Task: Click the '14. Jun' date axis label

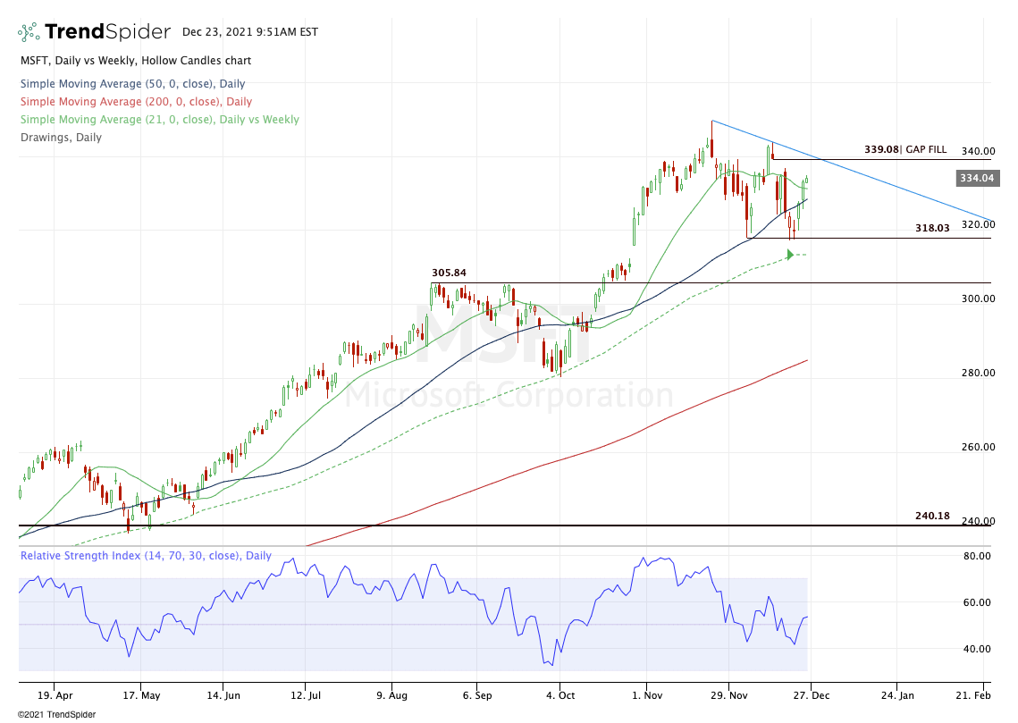Action: (x=223, y=695)
